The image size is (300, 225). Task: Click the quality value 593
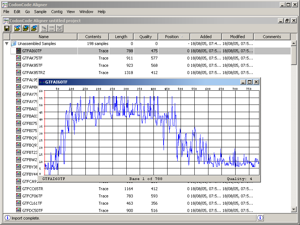[154, 196]
